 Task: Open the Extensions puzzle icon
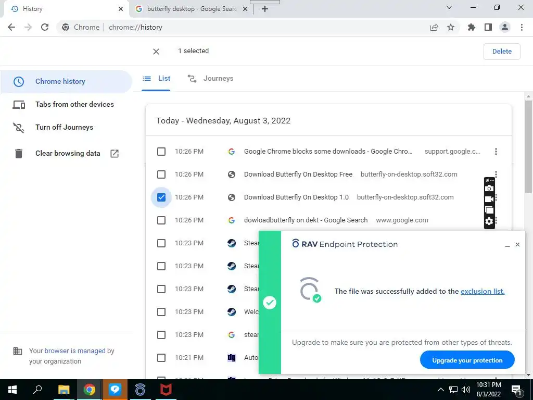(x=472, y=27)
